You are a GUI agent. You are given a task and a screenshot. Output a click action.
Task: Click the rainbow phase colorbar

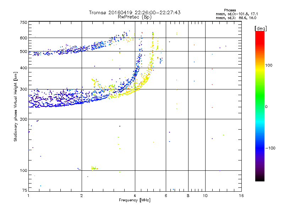click(260, 106)
